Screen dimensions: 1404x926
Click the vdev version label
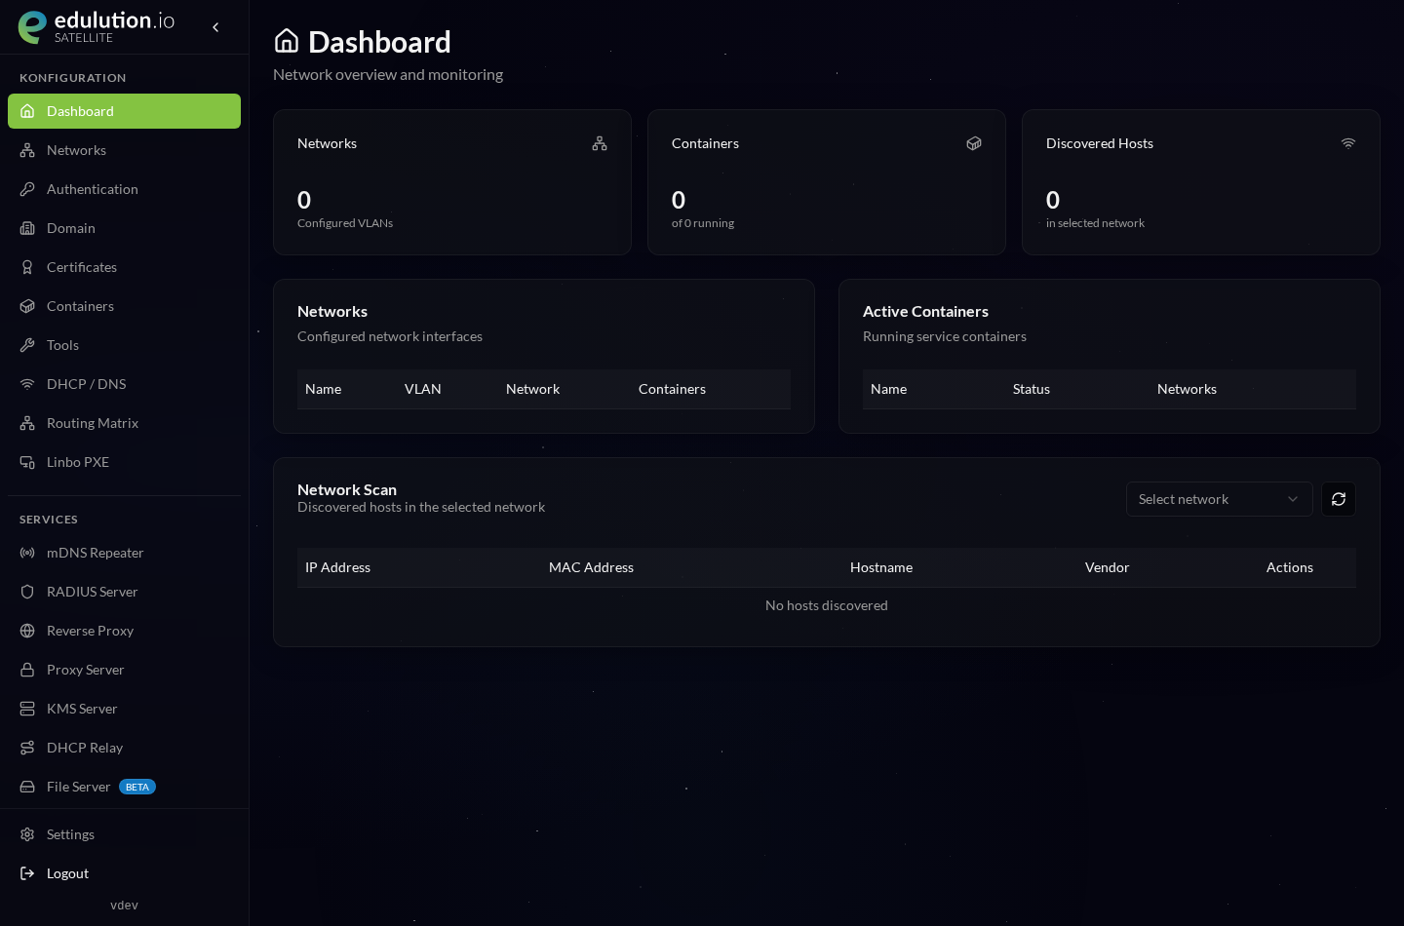124,905
